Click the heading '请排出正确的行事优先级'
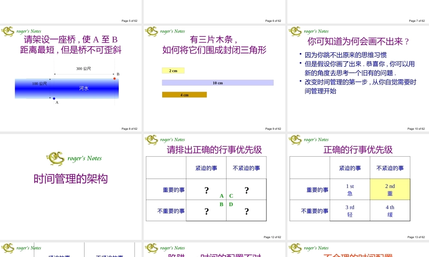 (214, 149)
